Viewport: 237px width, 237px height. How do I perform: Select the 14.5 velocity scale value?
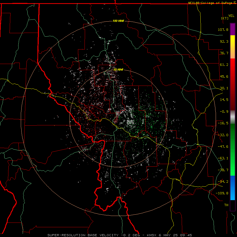(224, 100)
